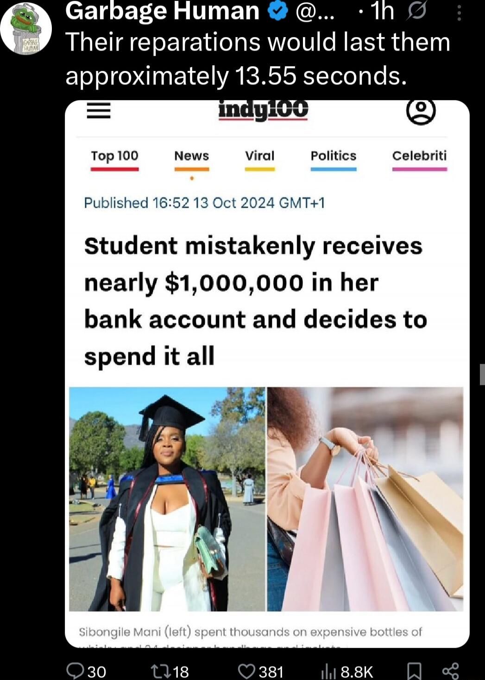Click the indy100 logo
The image size is (485, 680).
pyautogui.click(x=263, y=110)
